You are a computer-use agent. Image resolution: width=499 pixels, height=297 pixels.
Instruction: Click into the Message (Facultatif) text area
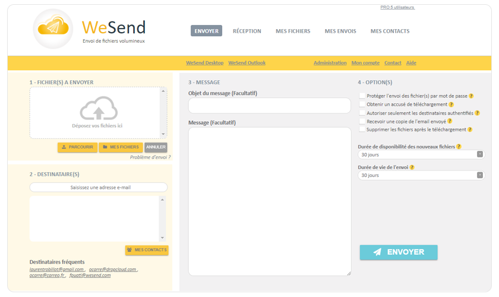click(x=270, y=201)
